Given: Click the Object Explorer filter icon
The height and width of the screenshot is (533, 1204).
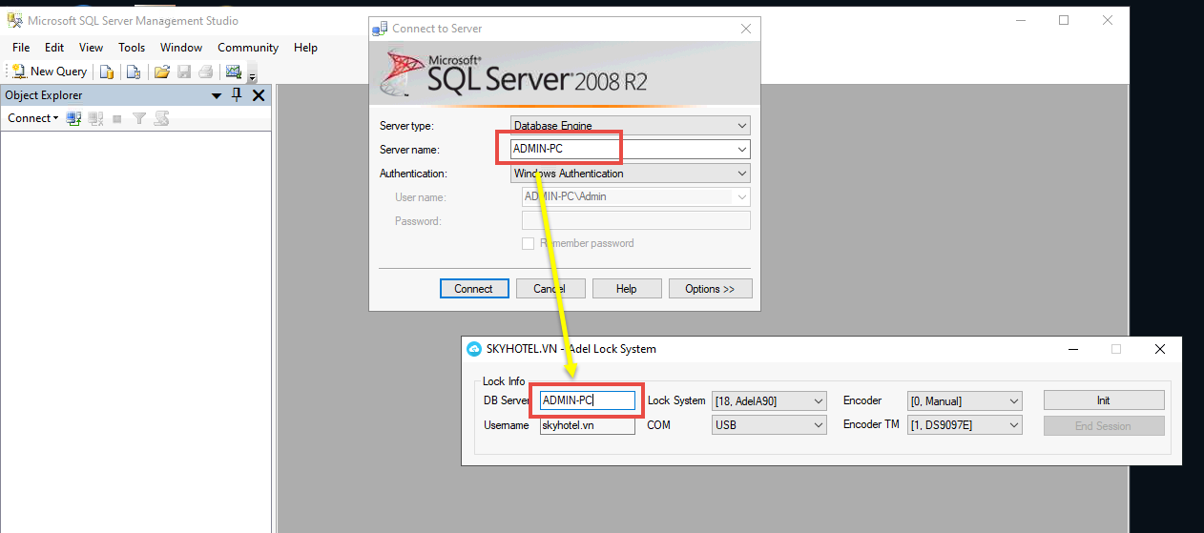Looking at the screenshot, I should click(x=139, y=118).
